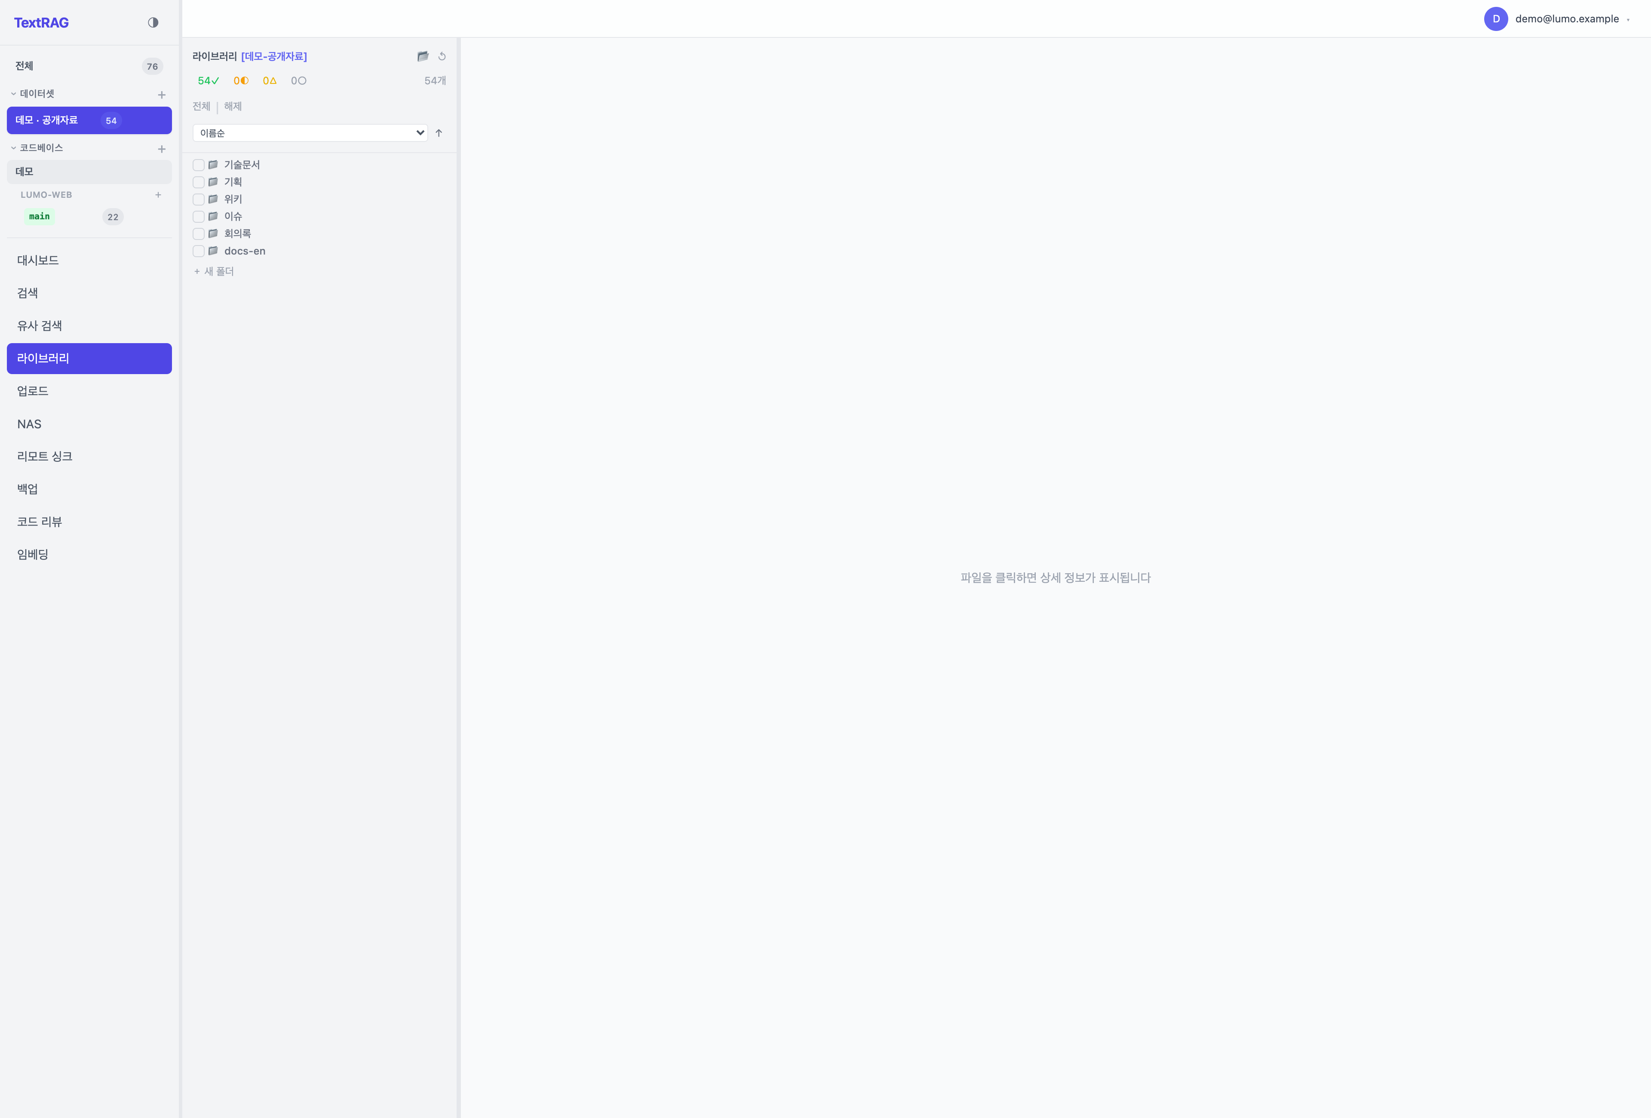Click the plus icon beside LUMO-WEB
1651x1118 pixels.
click(158, 195)
